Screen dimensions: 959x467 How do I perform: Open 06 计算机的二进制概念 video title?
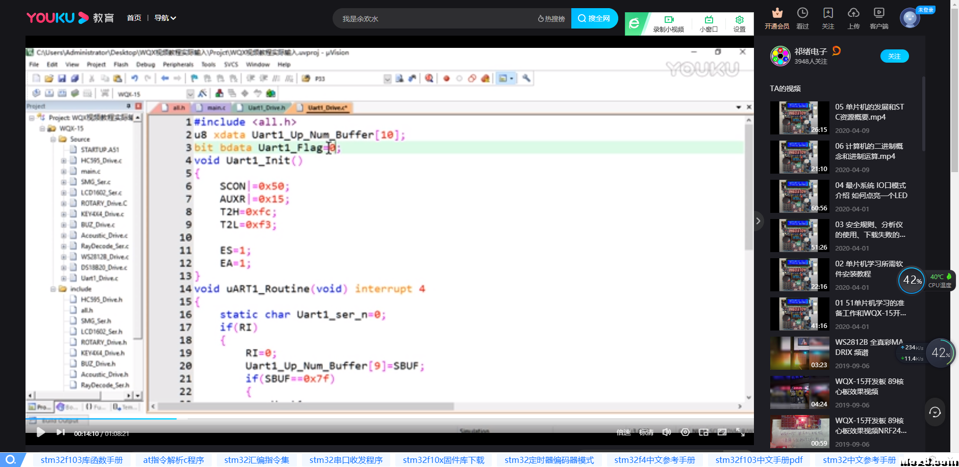coord(869,151)
